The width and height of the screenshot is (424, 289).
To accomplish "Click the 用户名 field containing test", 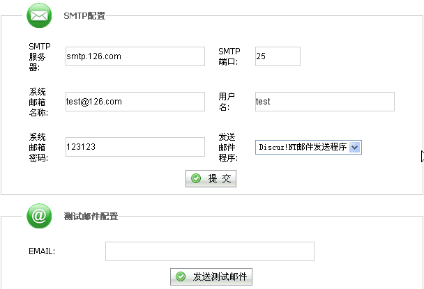I will [325, 102].
